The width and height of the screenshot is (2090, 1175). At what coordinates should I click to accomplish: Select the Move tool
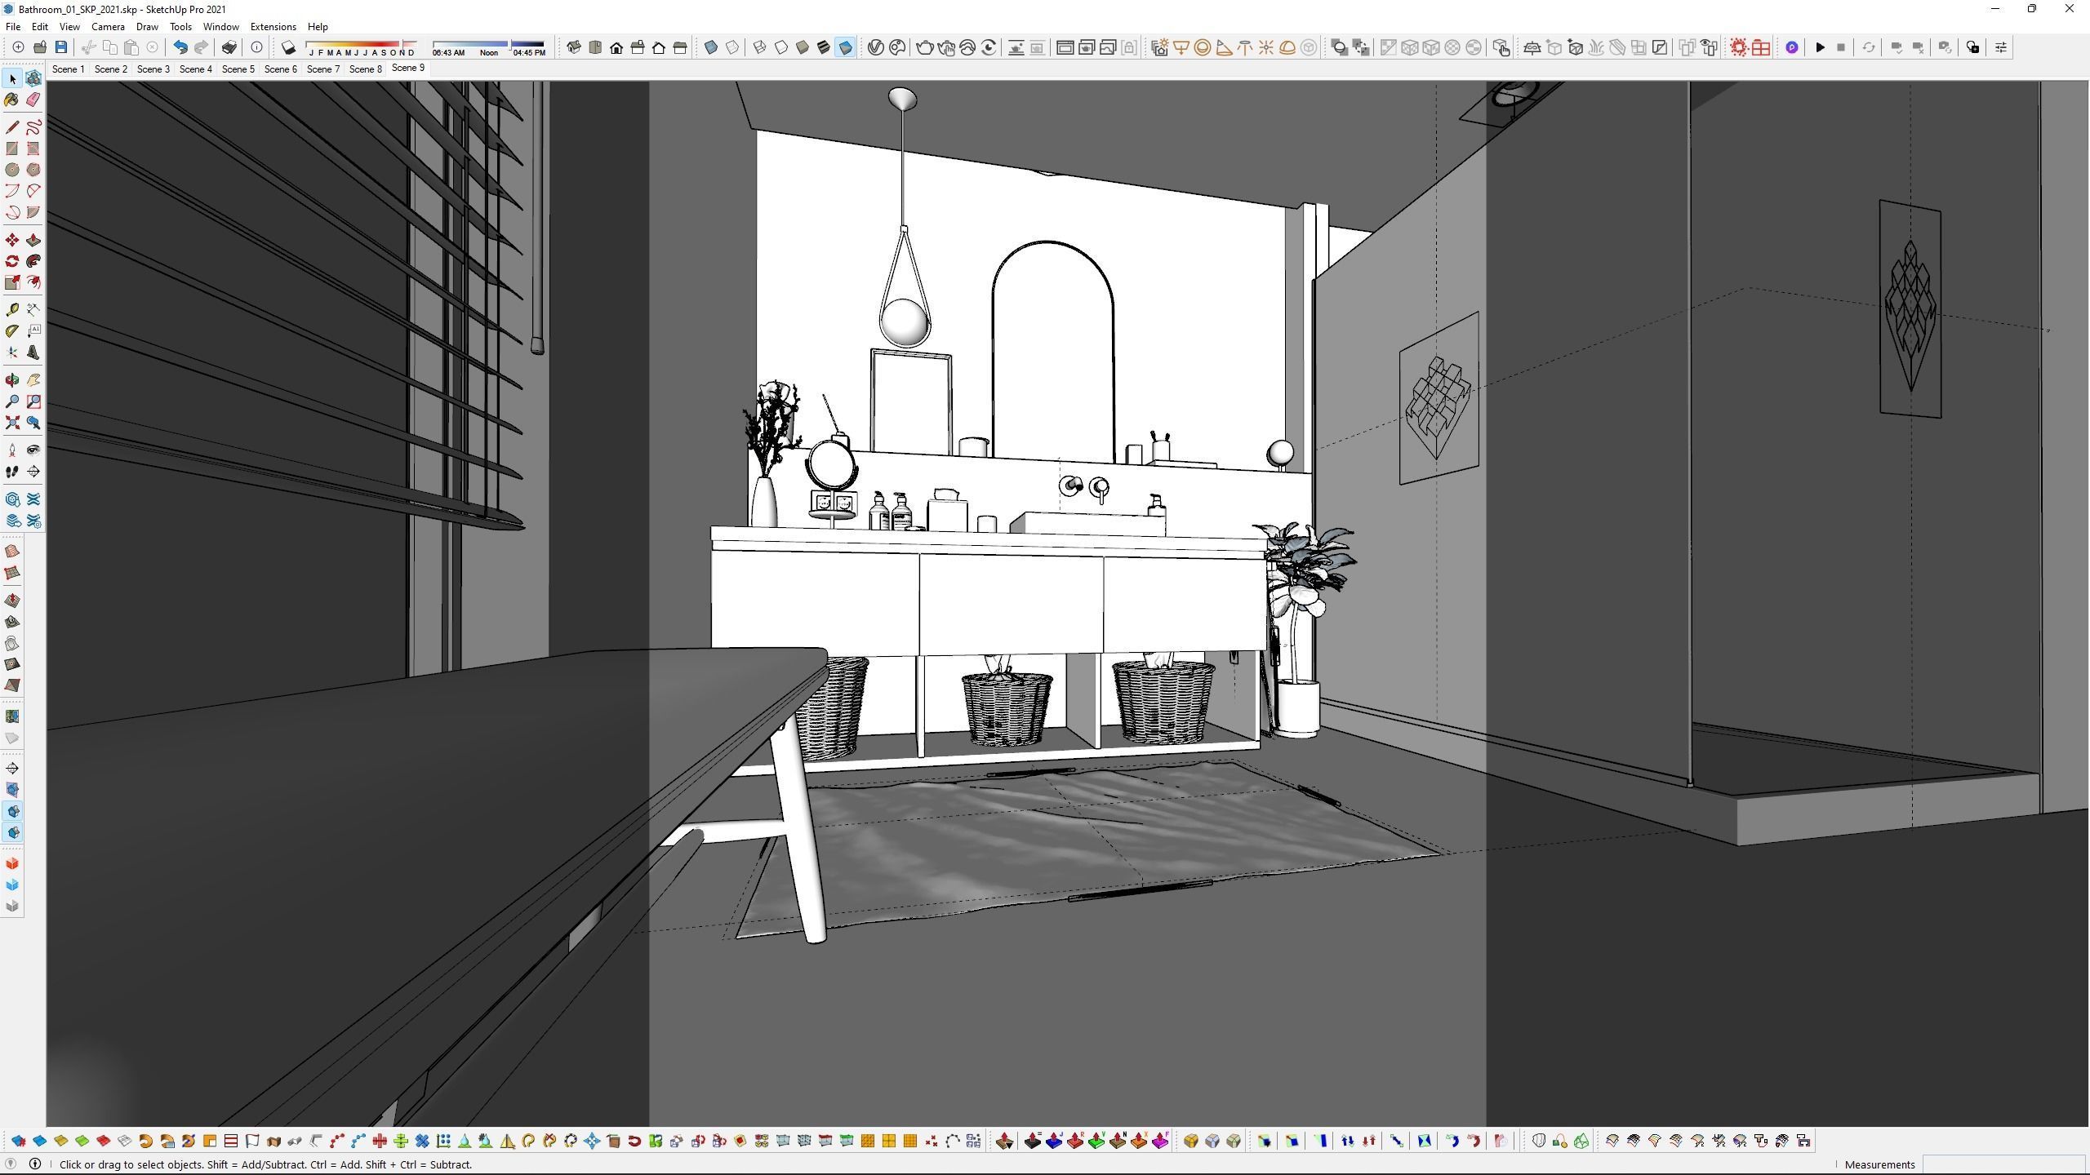pyautogui.click(x=12, y=240)
